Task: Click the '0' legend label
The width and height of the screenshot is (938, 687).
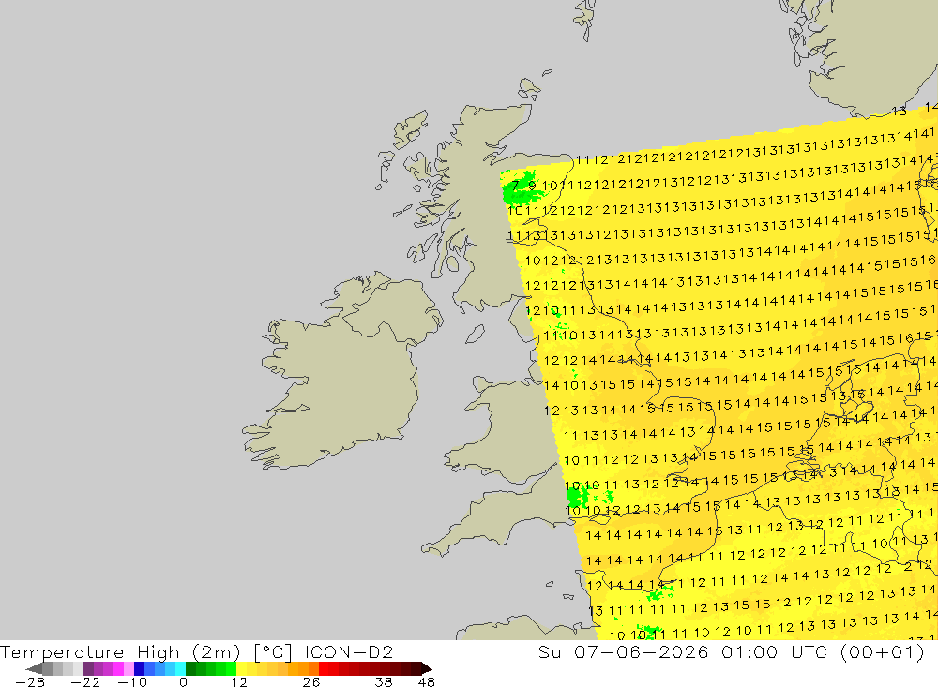Action: pos(183,682)
